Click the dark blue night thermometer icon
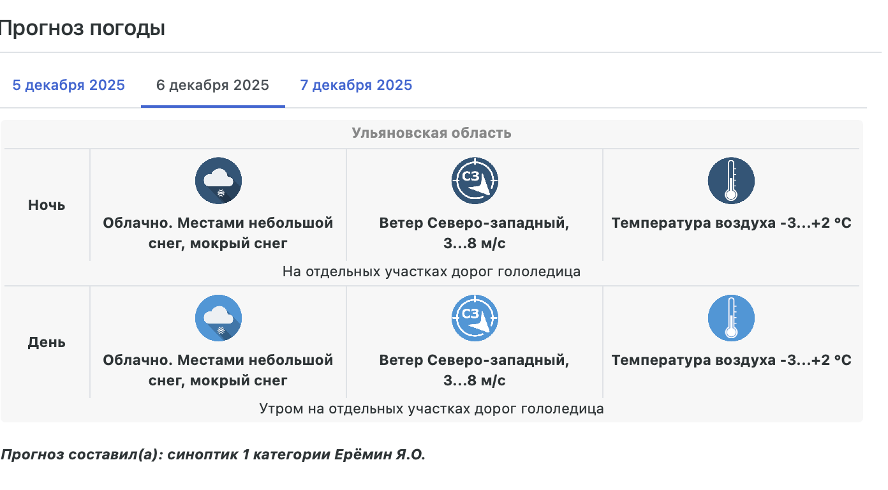 (x=731, y=181)
